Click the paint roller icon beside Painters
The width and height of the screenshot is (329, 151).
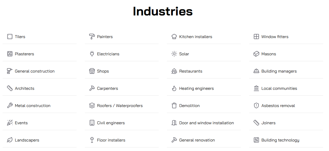pos(92,37)
